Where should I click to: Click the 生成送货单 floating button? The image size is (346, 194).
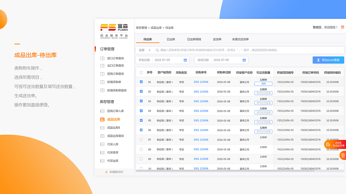click(335, 144)
